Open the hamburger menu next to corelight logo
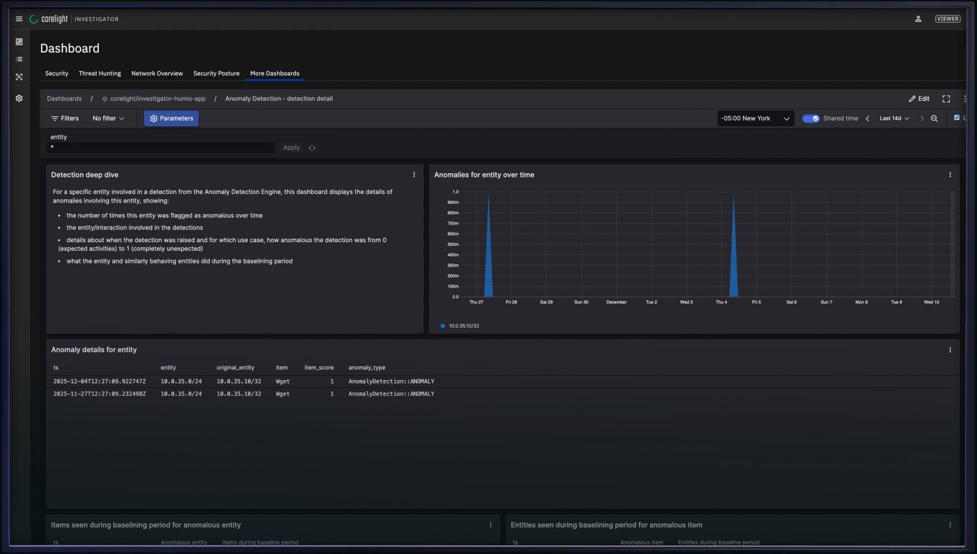Screen dimensions: 977x554 point(19,18)
